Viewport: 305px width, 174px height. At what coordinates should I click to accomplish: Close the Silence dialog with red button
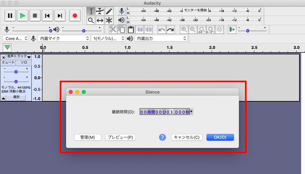click(71, 92)
